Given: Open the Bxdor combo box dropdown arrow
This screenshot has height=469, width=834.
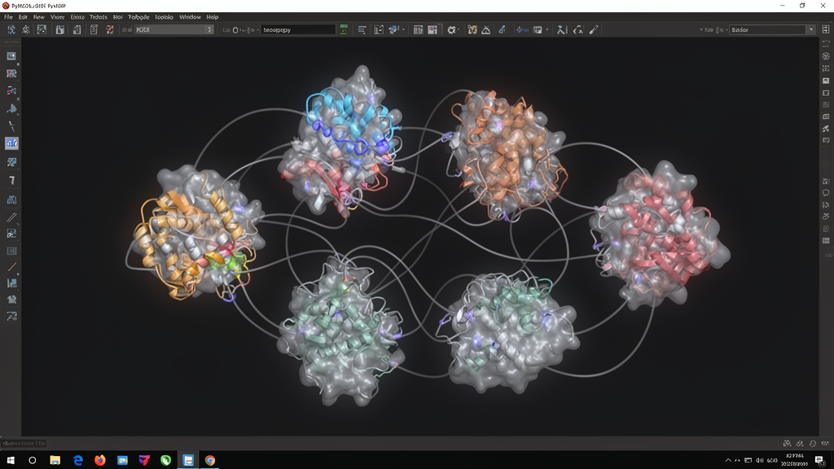Looking at the screenshot, I should point(810,30).
